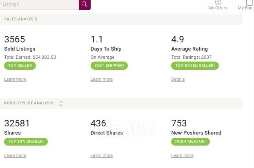Image resolution: width=254 pixels, height=168 pixels.
Task: Click the 4.9 average rating value
Action: [178, 39]
